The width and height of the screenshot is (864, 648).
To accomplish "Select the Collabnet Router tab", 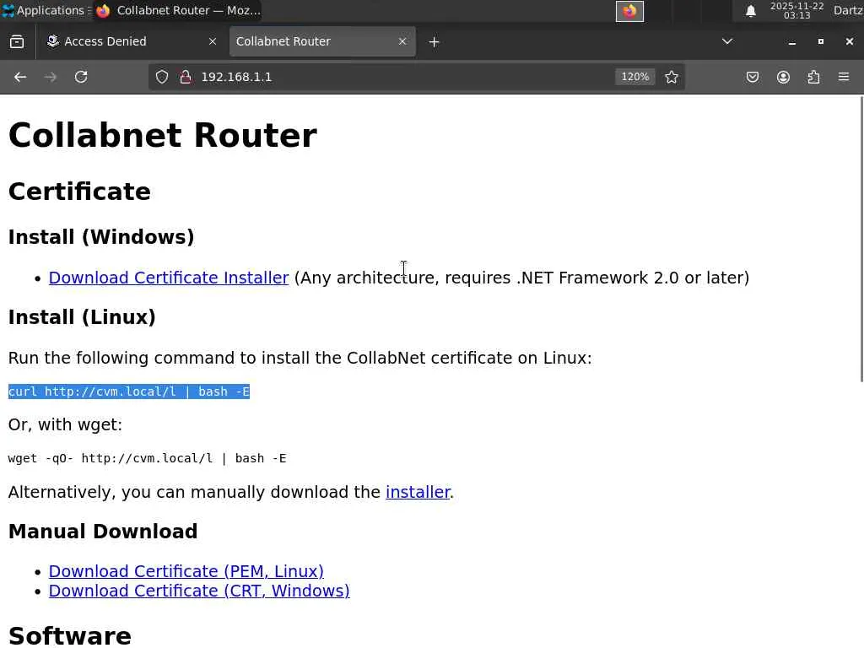I will pos(322,41).
